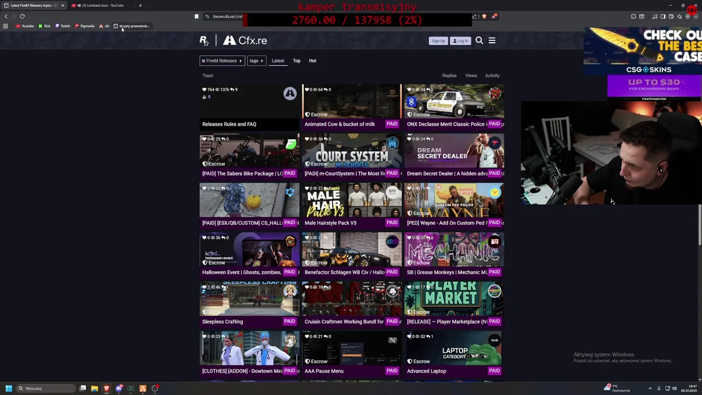Open the Twitch bookmark
The image size is (702, 395).
(63, 26)
